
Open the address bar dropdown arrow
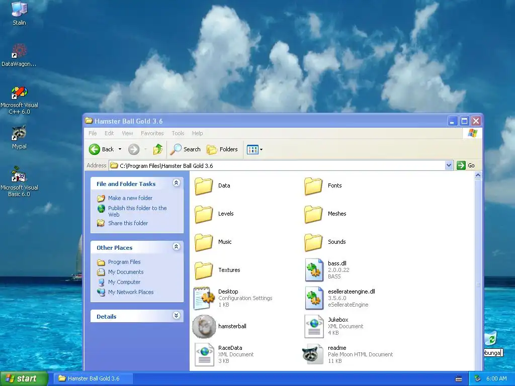(449, 165)
